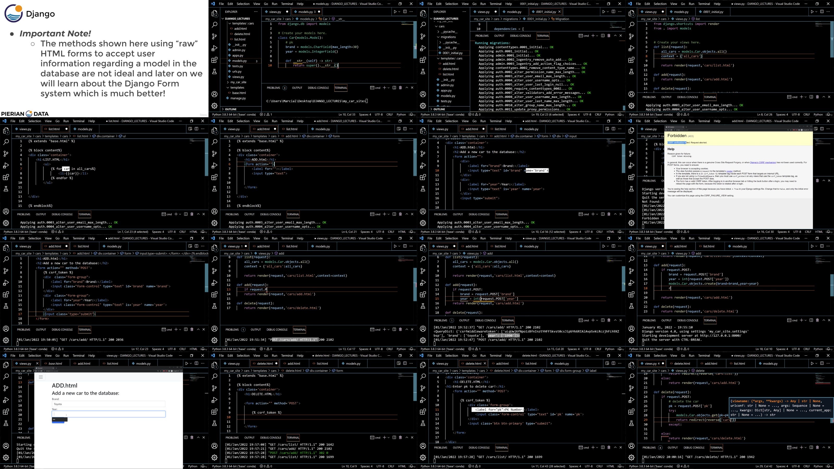The height and width of the screenshot is (469, 834).
Task: Toggle maximized panel chevron in 0001_initial.py titled window
Action: point(615,36)
